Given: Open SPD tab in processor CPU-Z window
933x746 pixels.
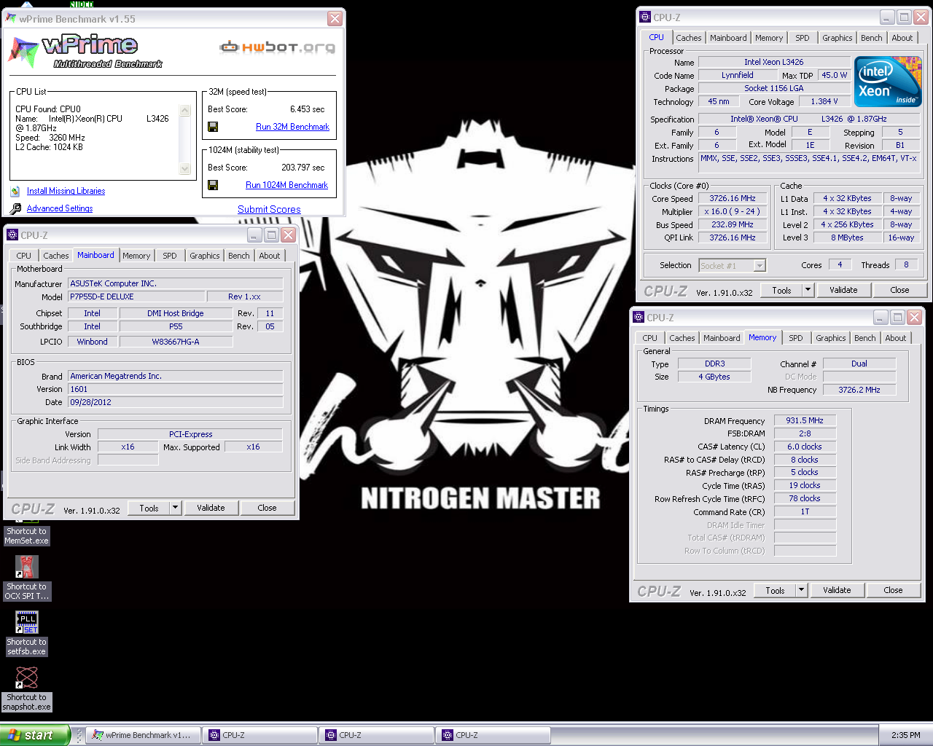Looking at the screenshot, I should (803, 38).
